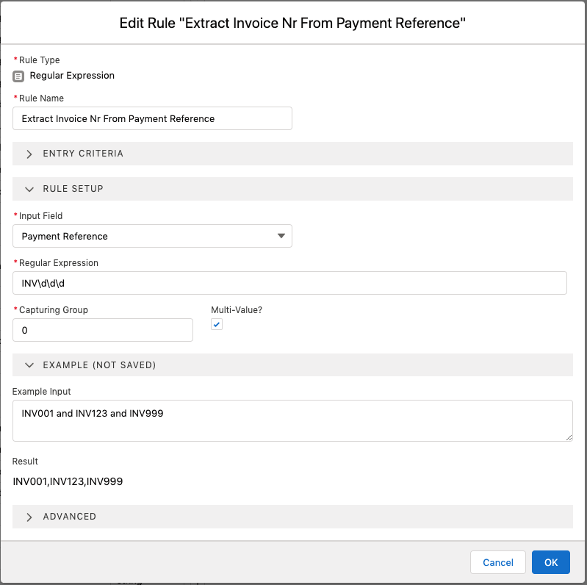Click the Edit Rule dialog title
Image resolution: width=587 pixels, height=585 pixels.
click(293, 24)
